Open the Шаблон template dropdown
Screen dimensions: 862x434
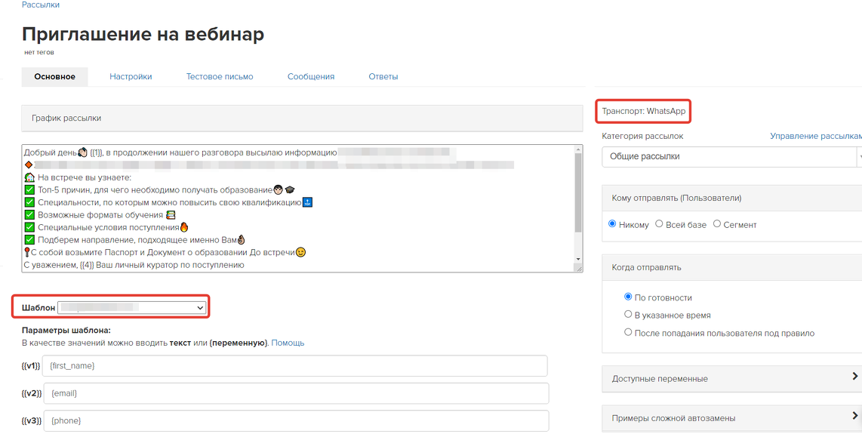pos(132,308)
